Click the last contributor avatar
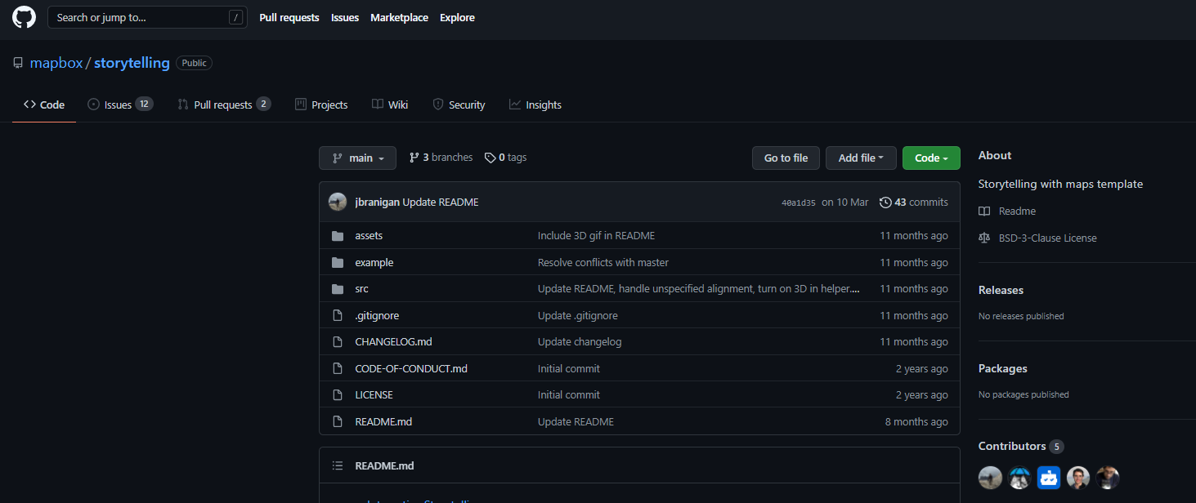This screenshot has width=1196, height=503. [x=1108, y=478]
